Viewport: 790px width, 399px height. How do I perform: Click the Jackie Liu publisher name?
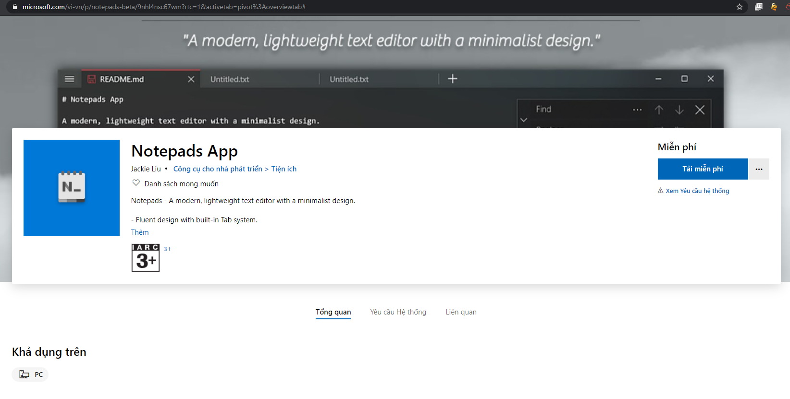(x=146, y=169)
